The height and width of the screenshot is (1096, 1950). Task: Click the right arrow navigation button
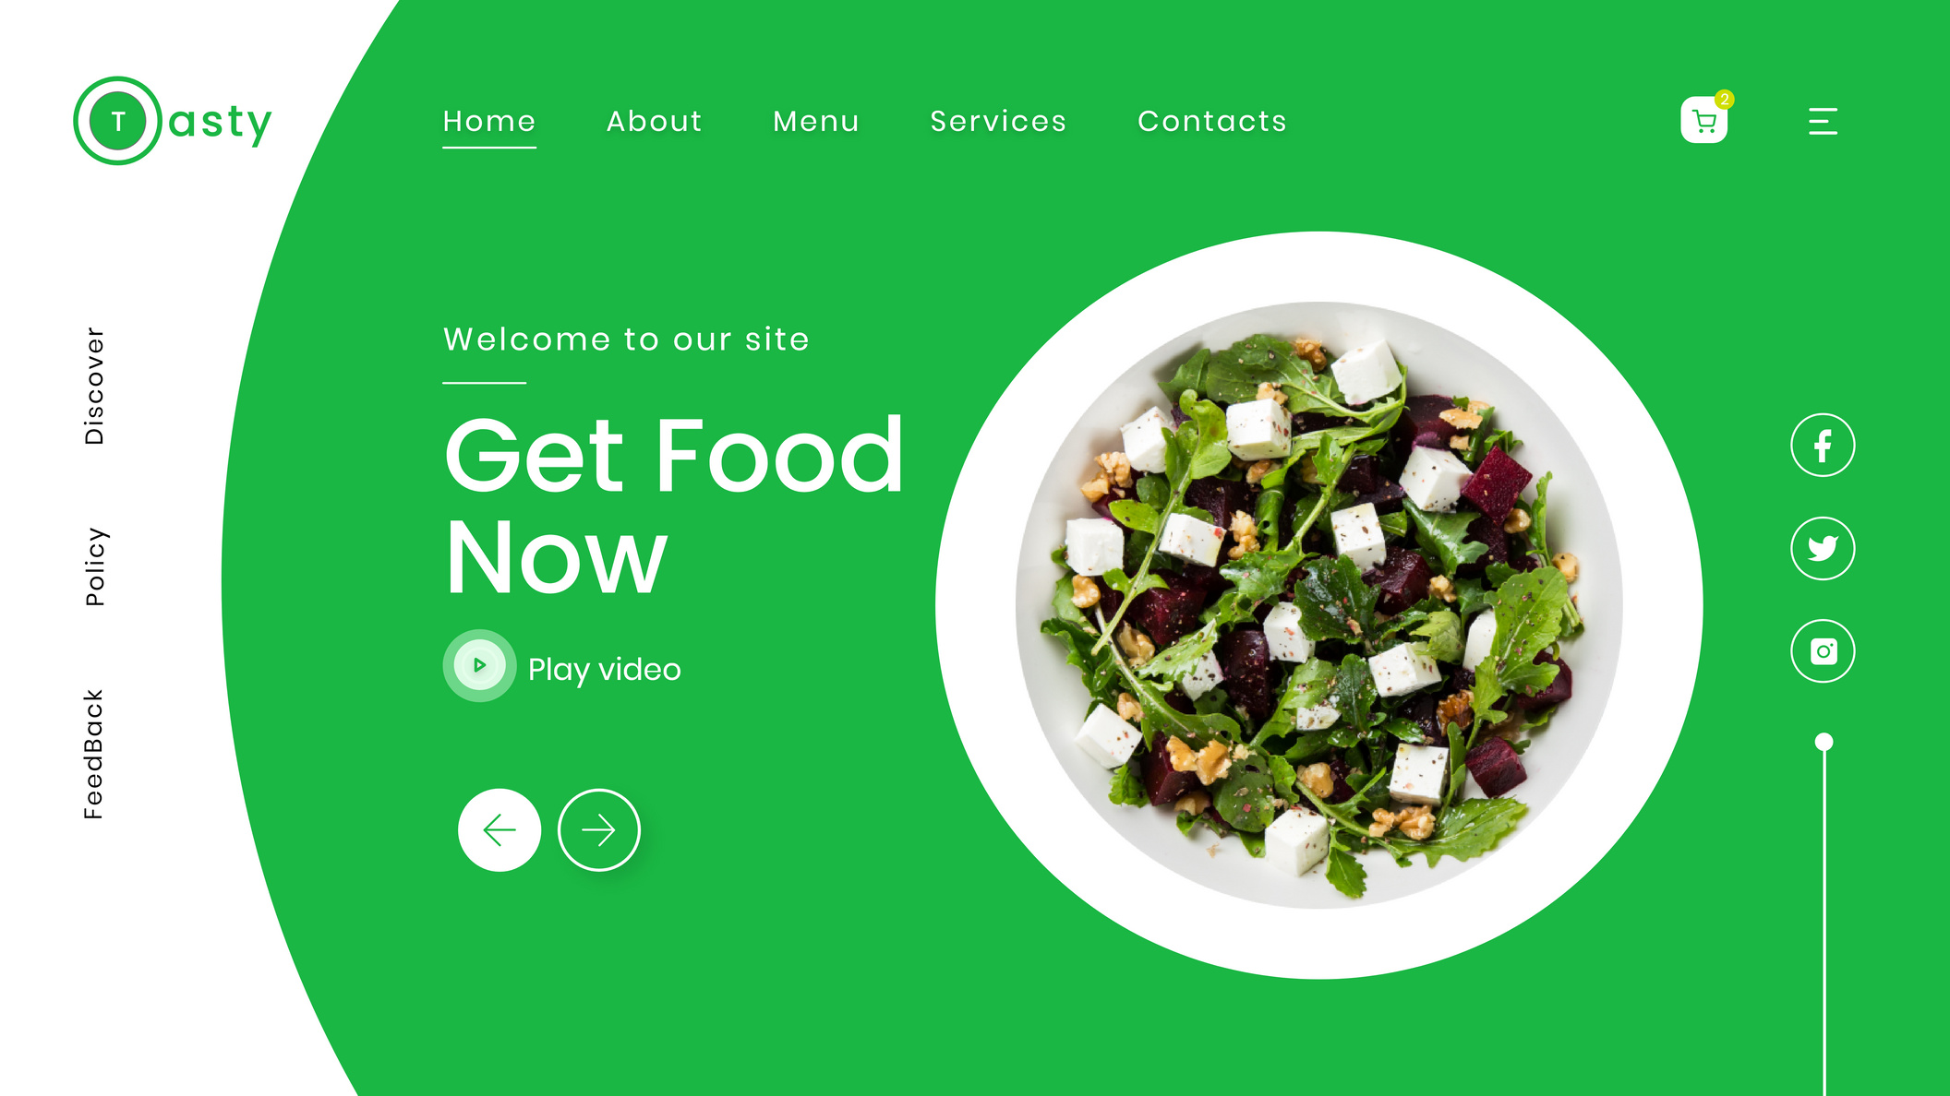pos(597,829)
